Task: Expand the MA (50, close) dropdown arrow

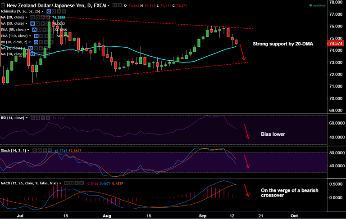Action: [26, 23]
